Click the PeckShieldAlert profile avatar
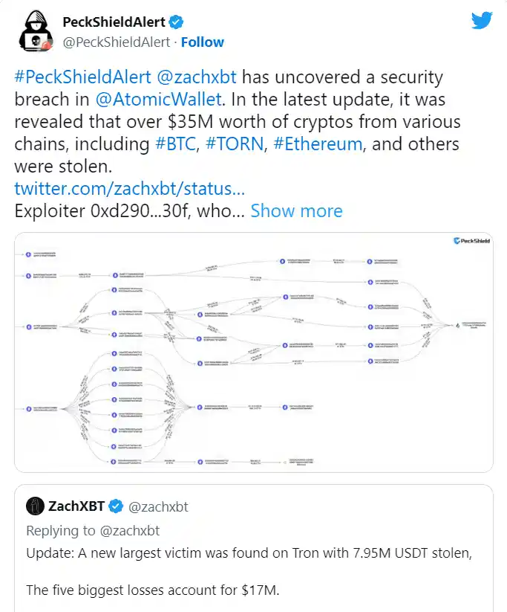This screenshot has width=507, height=612. 33,32
